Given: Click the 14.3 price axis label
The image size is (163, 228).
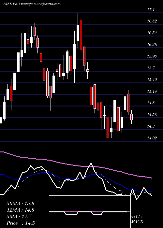Looking at the screenshot, I should (151, 126).
